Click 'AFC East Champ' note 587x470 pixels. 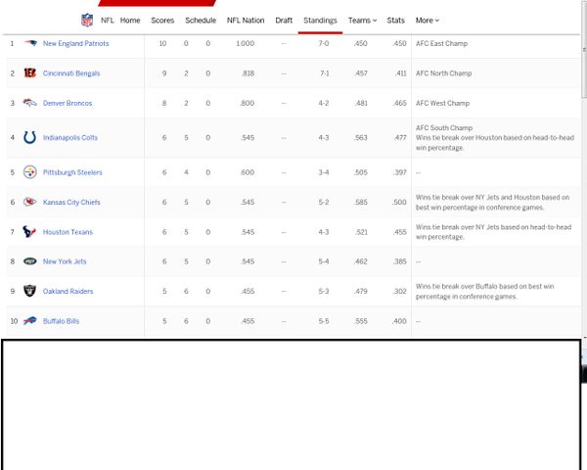441,43
